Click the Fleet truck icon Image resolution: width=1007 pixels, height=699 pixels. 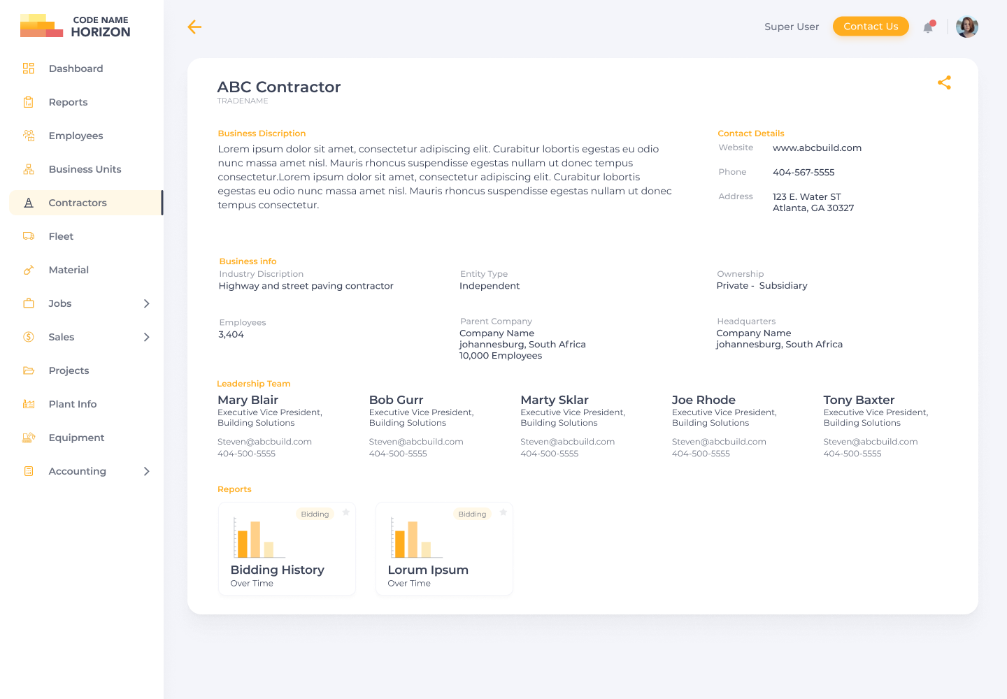click(x=29, y=236)
